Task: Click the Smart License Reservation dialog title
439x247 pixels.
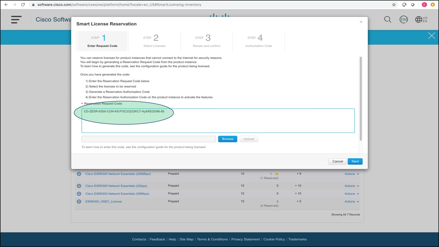Action: pyautogui.click(x=107, y=24)
